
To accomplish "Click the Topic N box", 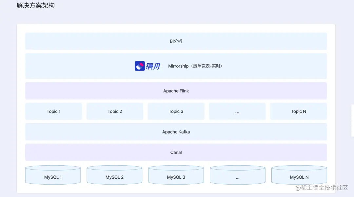I will click(299, 111).
